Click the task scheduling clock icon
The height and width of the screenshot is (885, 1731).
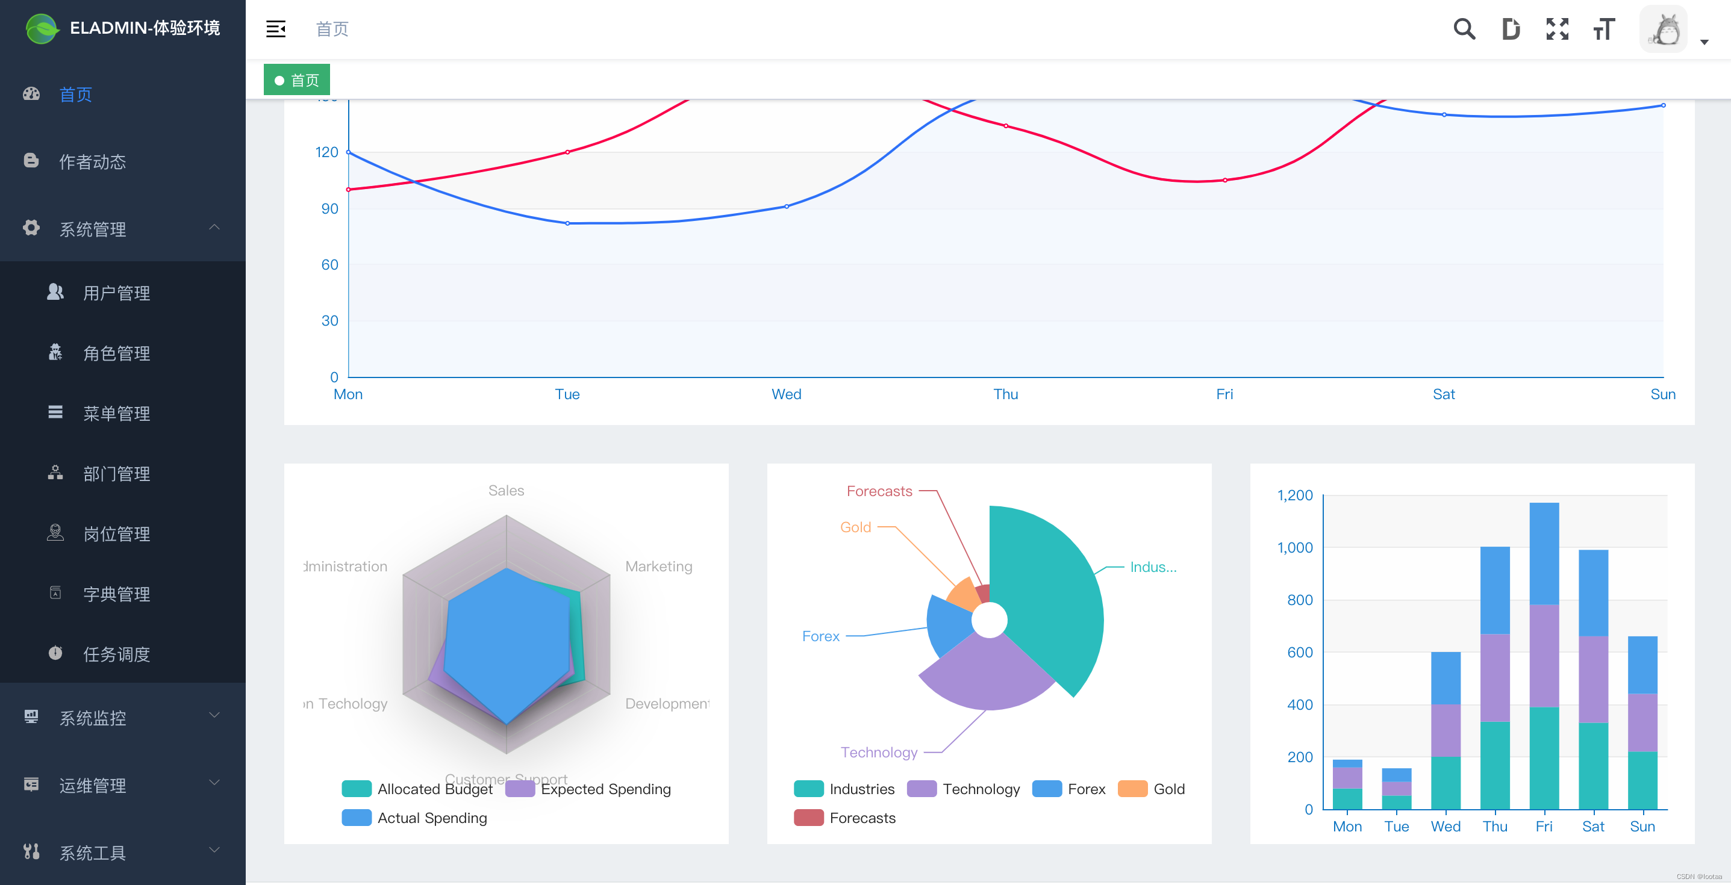(x=55, y=653)
